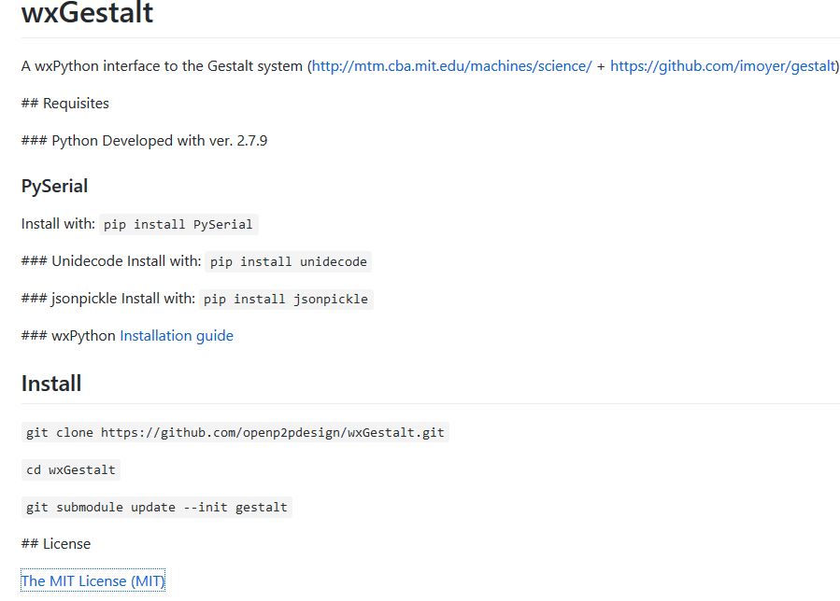Open the github.com/imoyer/gestalt link
This screenshot has height=601, width=840.
click(722, 66)
